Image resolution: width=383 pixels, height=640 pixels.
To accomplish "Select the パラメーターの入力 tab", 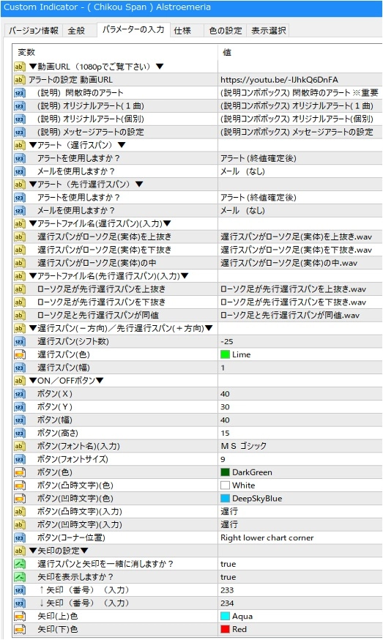I will pyautogui.click(x=133, y=30).
